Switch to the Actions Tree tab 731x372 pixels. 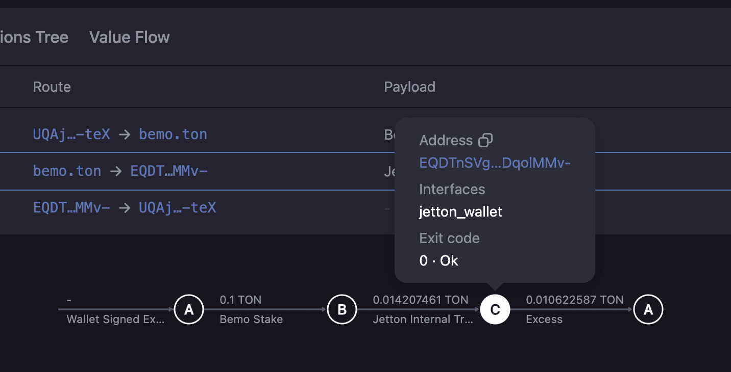click(34, 37)
